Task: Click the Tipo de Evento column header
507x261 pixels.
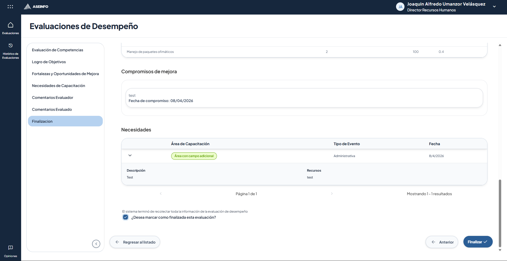Action: click(x=347, y=144)
